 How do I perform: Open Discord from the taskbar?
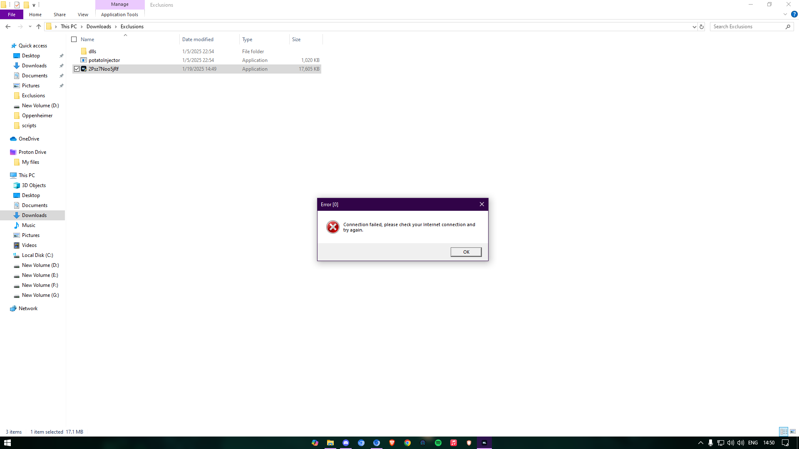tap(346, 443)
